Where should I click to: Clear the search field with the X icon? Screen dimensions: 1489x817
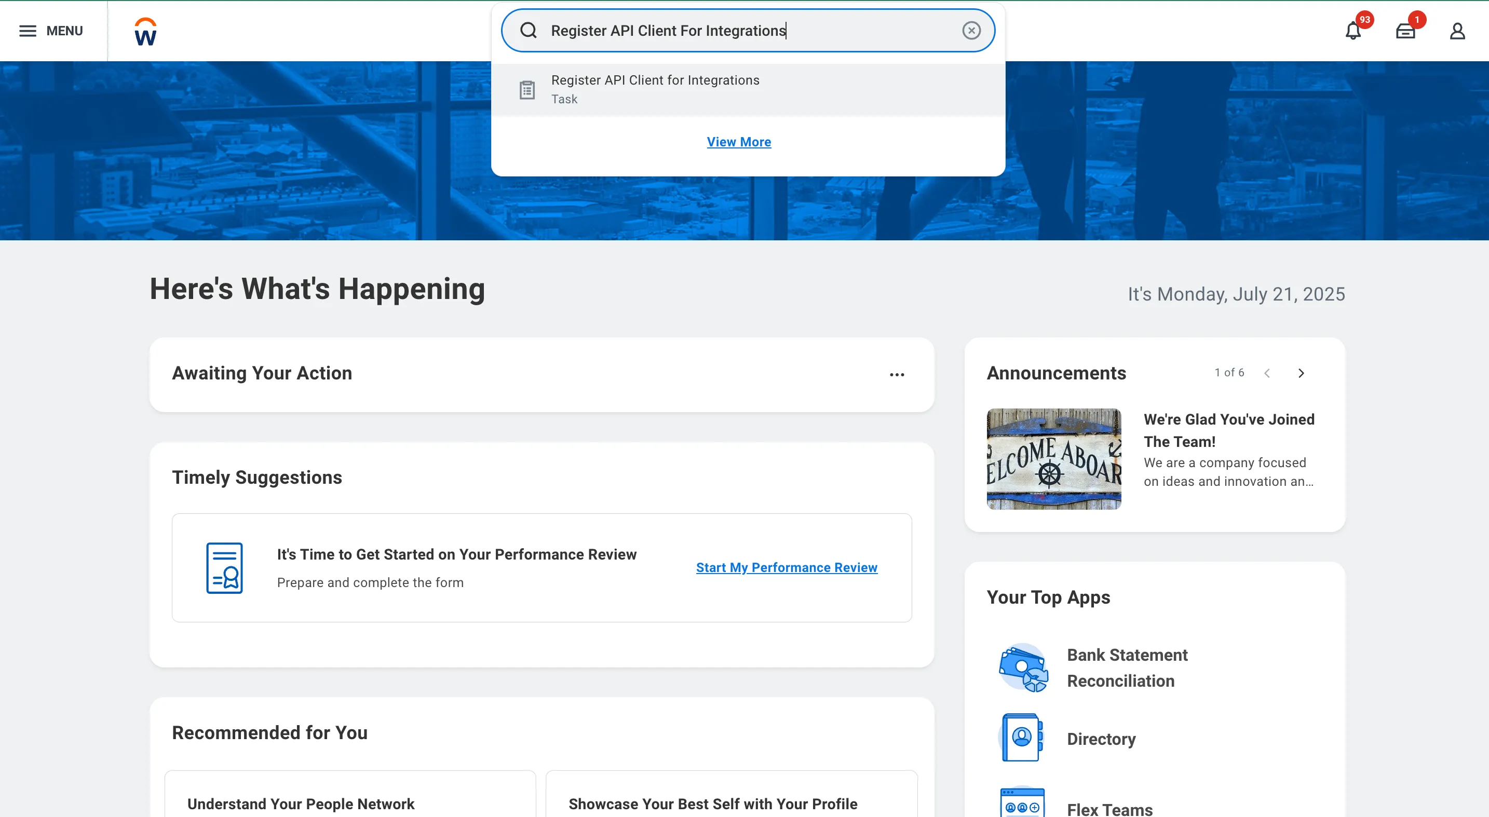(x=971, y=30)
